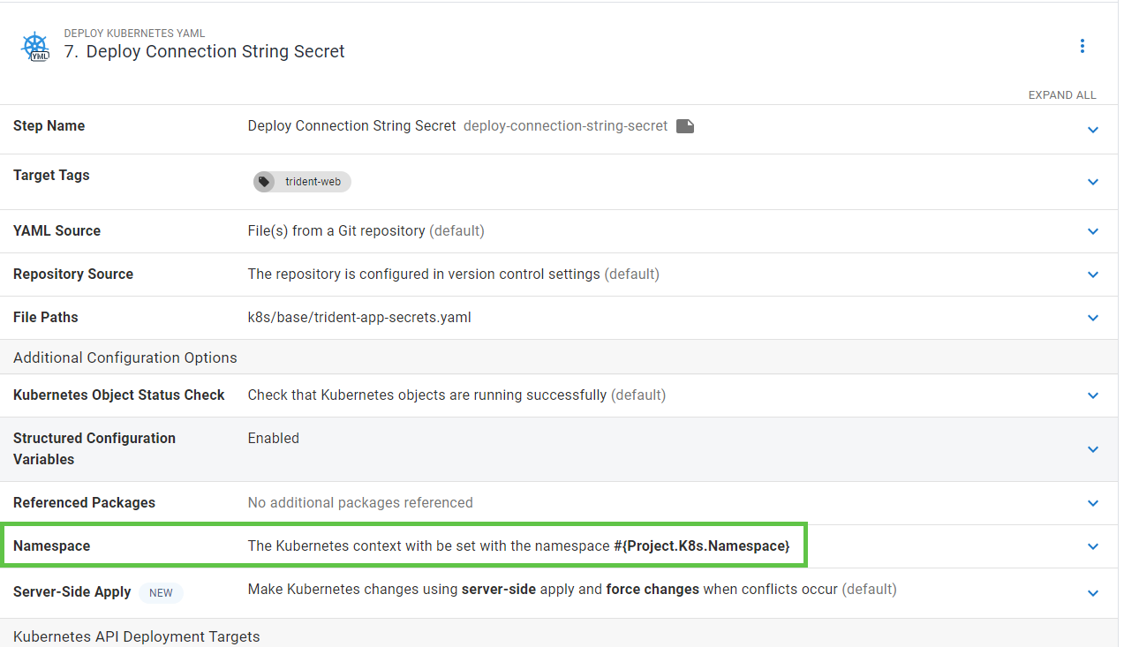
Task: Expand the Referenced Packages row
Action: [1093, 503]
